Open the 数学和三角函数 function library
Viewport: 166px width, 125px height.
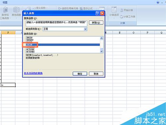point(5,13)
